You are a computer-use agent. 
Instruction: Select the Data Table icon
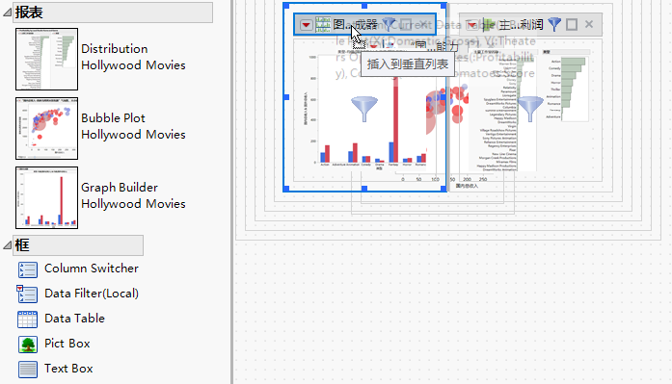click(x=27, y=319)
